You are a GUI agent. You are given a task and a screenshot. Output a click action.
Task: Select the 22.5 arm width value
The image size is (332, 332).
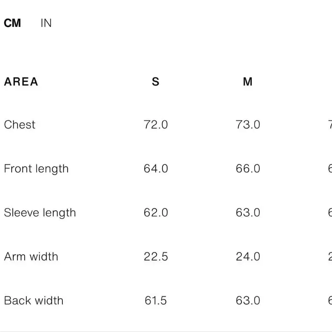[155, 256]
